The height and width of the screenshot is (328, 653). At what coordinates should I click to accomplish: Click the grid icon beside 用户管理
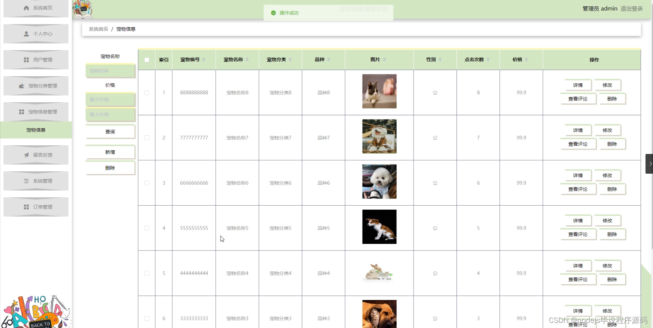pyautogui.click(x=26, y=60)
